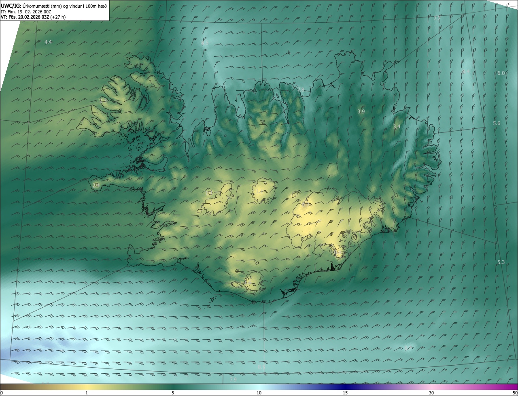Click the '5' tick label on the color scale
Image resolution: width=518 pixels, height=396 pixels.
(173, 393)
